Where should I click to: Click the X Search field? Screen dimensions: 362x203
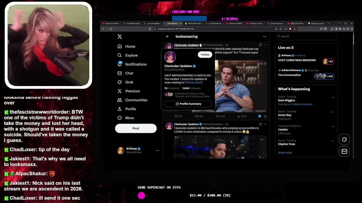click(307, 36)
